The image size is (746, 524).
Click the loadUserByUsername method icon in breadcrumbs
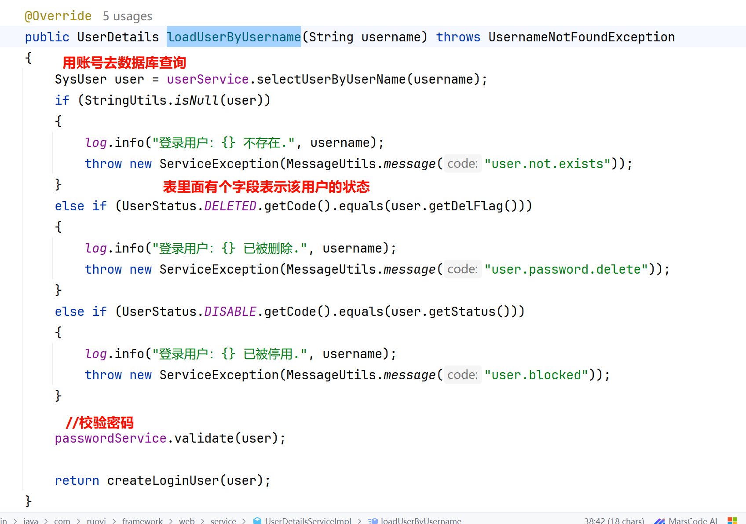click(x=373, y=520)
